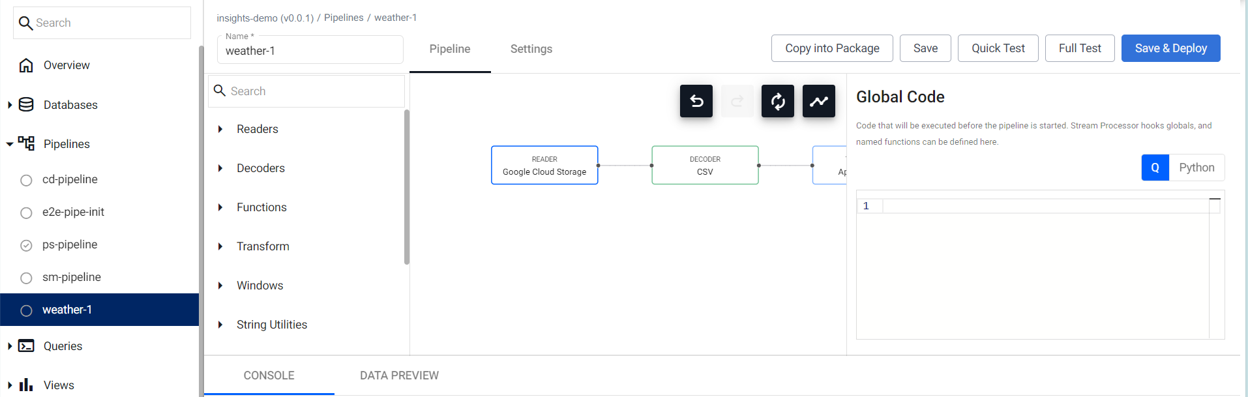This screenshot has width=1248, height=397.
Task: Open Databases from the sidebar icon
Action: [x=25, y=104]
